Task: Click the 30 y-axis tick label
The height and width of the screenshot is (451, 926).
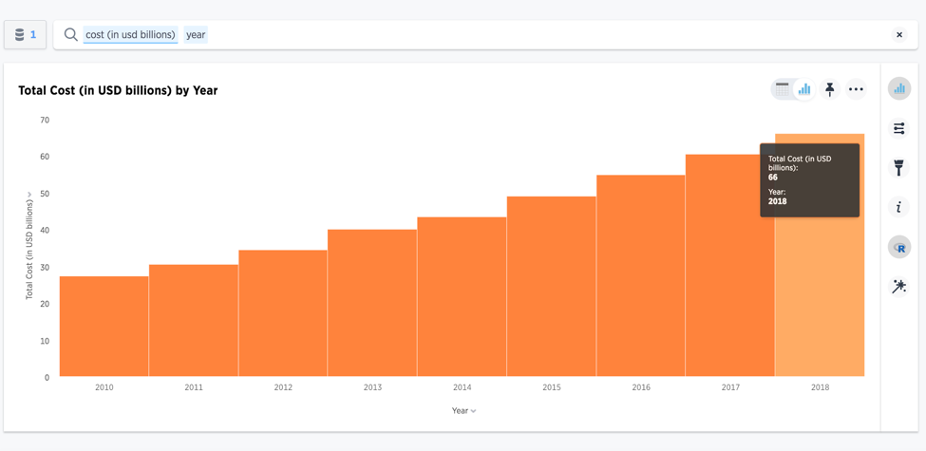Action: coord(45,268)
